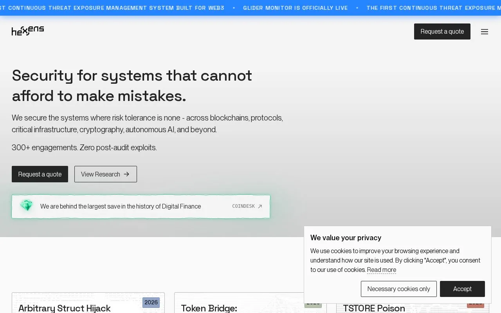The height and width of the screenshot is (313, 501).
Task: Click the hero headline Security for systems
Action: pyautogui.click(x=132, y=86)
